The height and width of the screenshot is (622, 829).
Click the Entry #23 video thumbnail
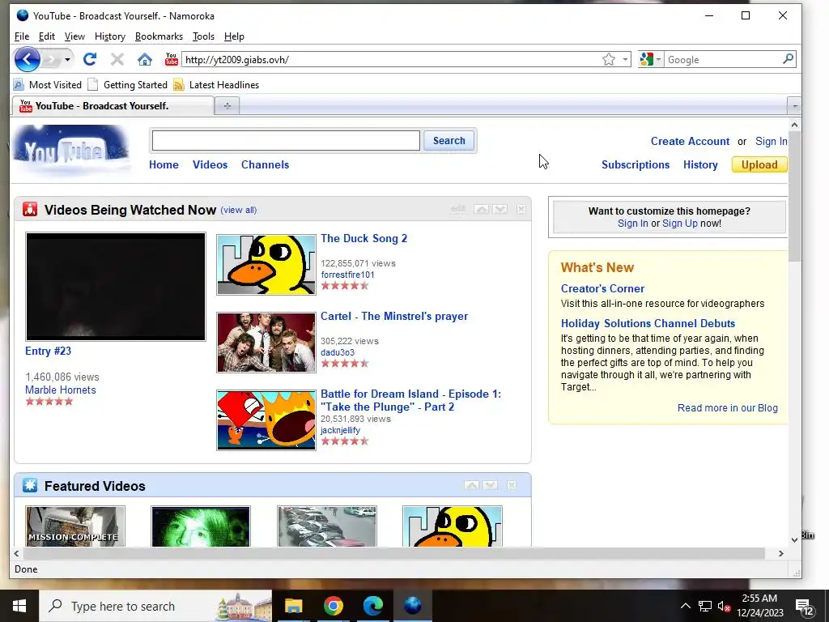116,287
